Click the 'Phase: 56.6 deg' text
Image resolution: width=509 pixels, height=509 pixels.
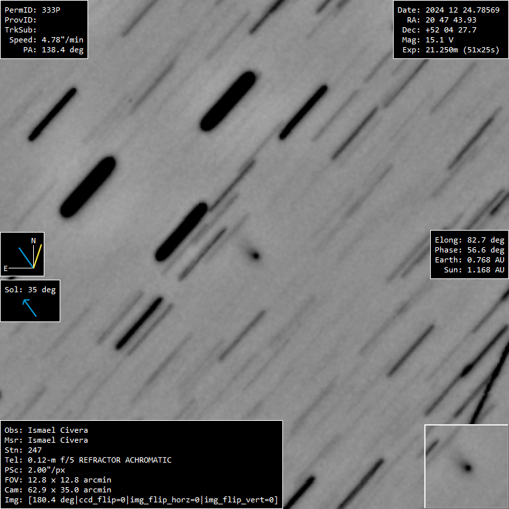(469, 250)
